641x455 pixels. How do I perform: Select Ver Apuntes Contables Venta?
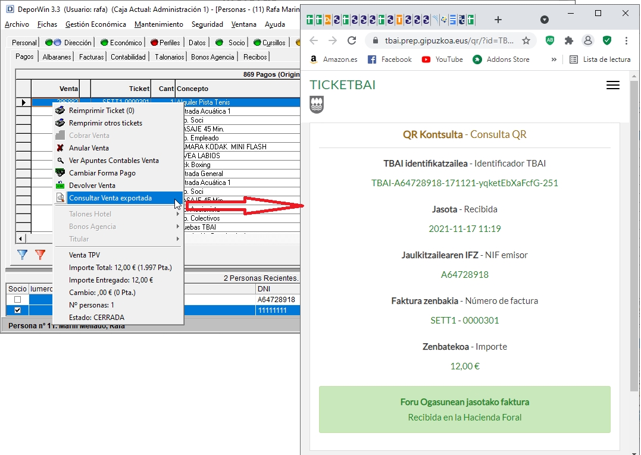coord(118,161)
